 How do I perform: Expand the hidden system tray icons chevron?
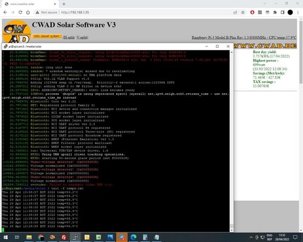[251, 237]
